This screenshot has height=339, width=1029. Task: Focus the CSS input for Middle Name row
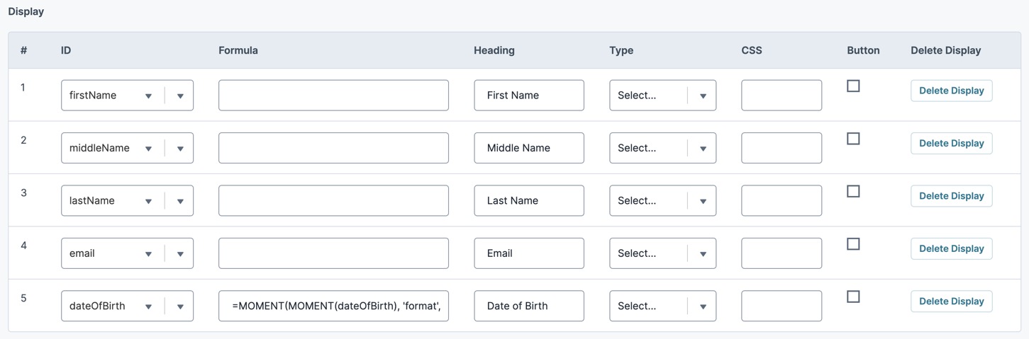click(x=782, y=148)
